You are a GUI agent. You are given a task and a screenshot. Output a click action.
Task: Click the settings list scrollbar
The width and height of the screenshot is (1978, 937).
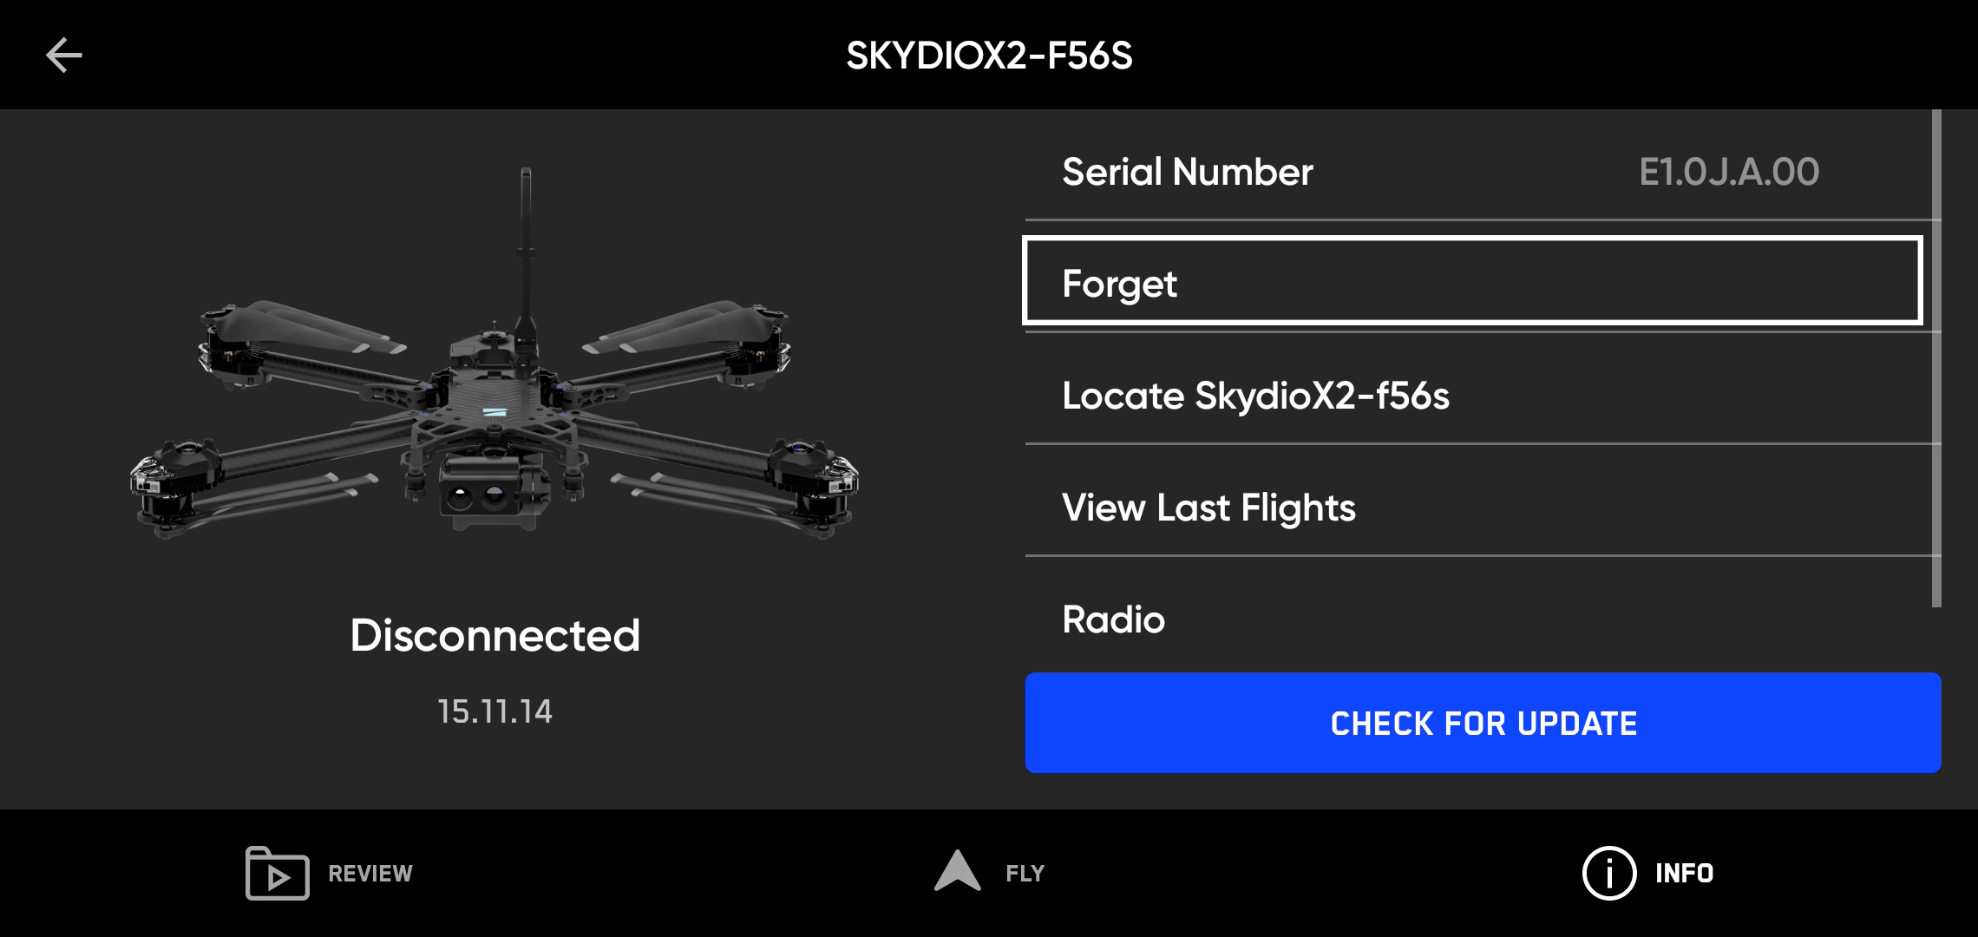tap(1935, 357)
